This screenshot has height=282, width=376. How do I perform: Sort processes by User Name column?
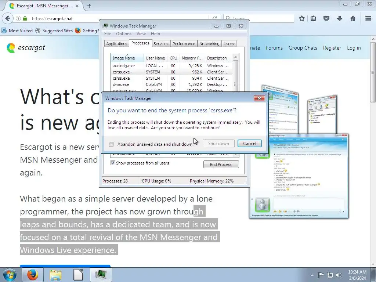pyautogui.click(x=155, y=58)
